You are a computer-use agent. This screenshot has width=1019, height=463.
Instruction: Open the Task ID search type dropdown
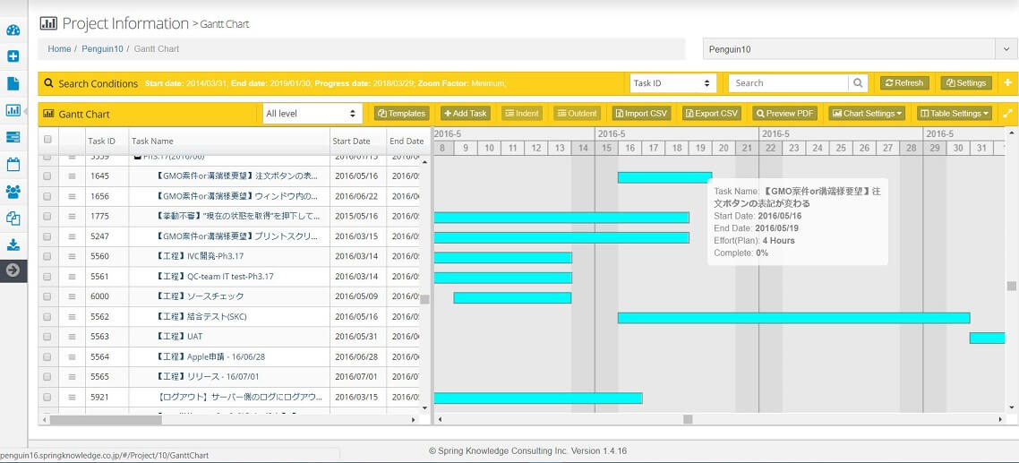click(672, 83)
